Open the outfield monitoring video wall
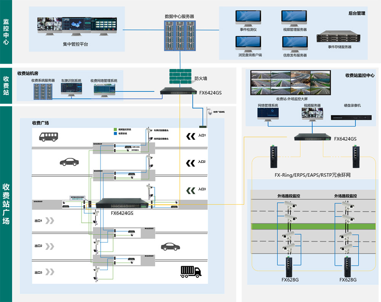Viewport: 381px width, 302px height. pyautogui.click(x=291, y=82)
